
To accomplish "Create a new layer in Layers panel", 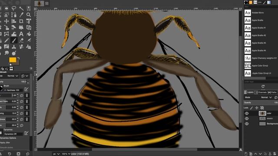I will pyautogui.click(x=246, y=154).
